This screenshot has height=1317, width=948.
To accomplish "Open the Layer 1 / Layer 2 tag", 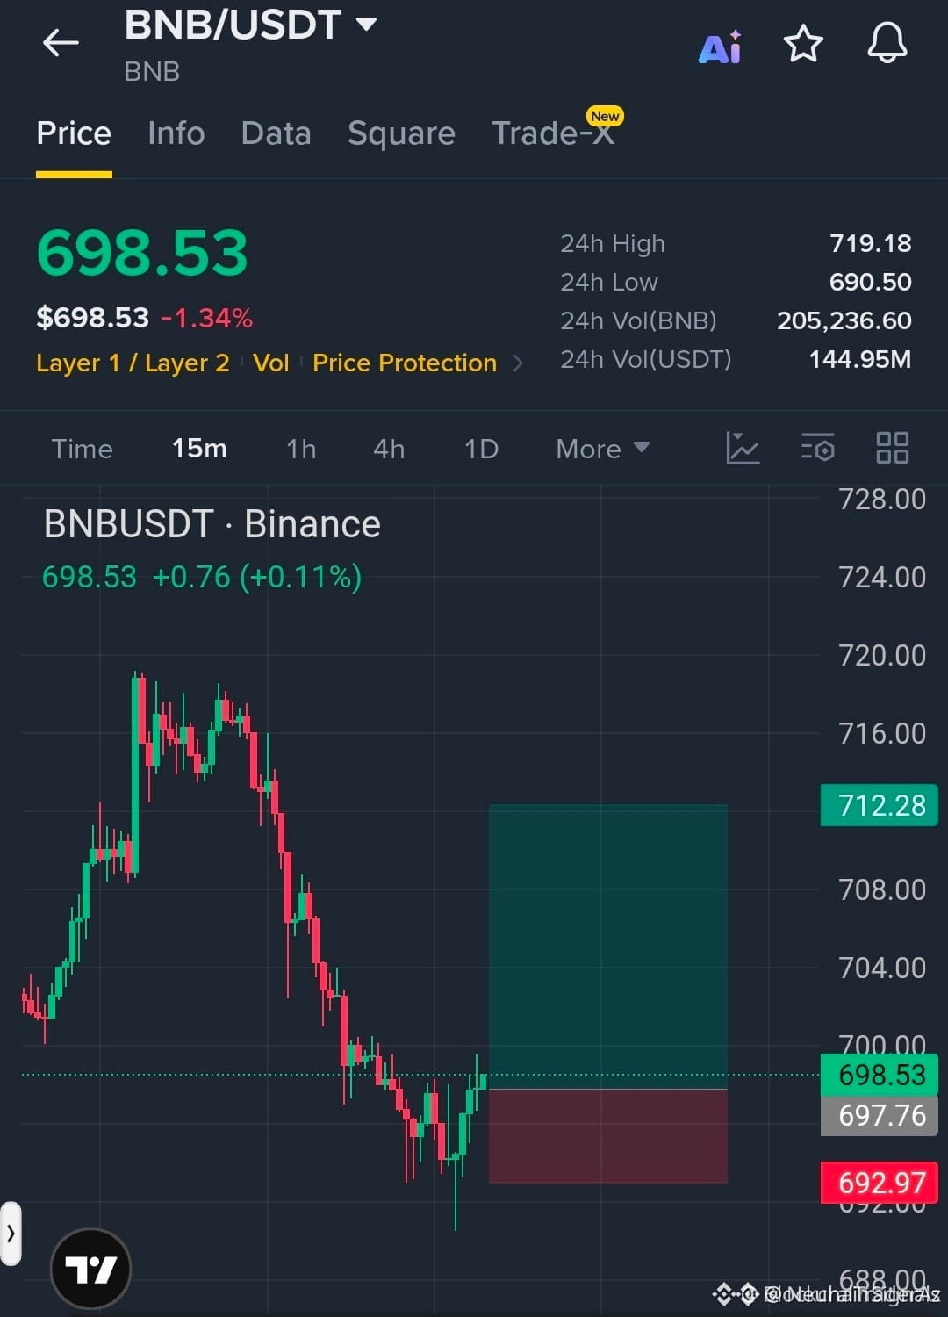I will (133, 363).
